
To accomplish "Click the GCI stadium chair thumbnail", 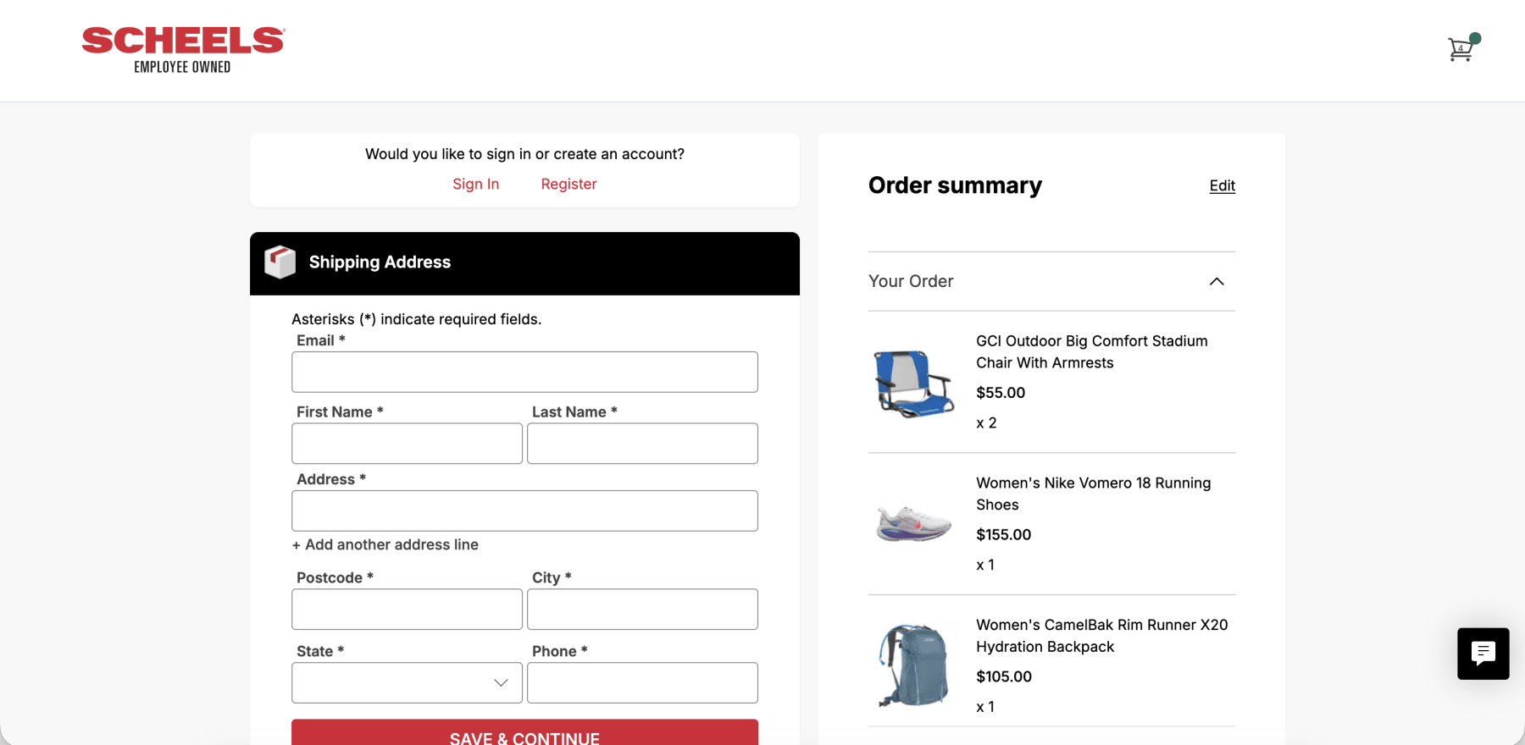I will pos(913,383).
